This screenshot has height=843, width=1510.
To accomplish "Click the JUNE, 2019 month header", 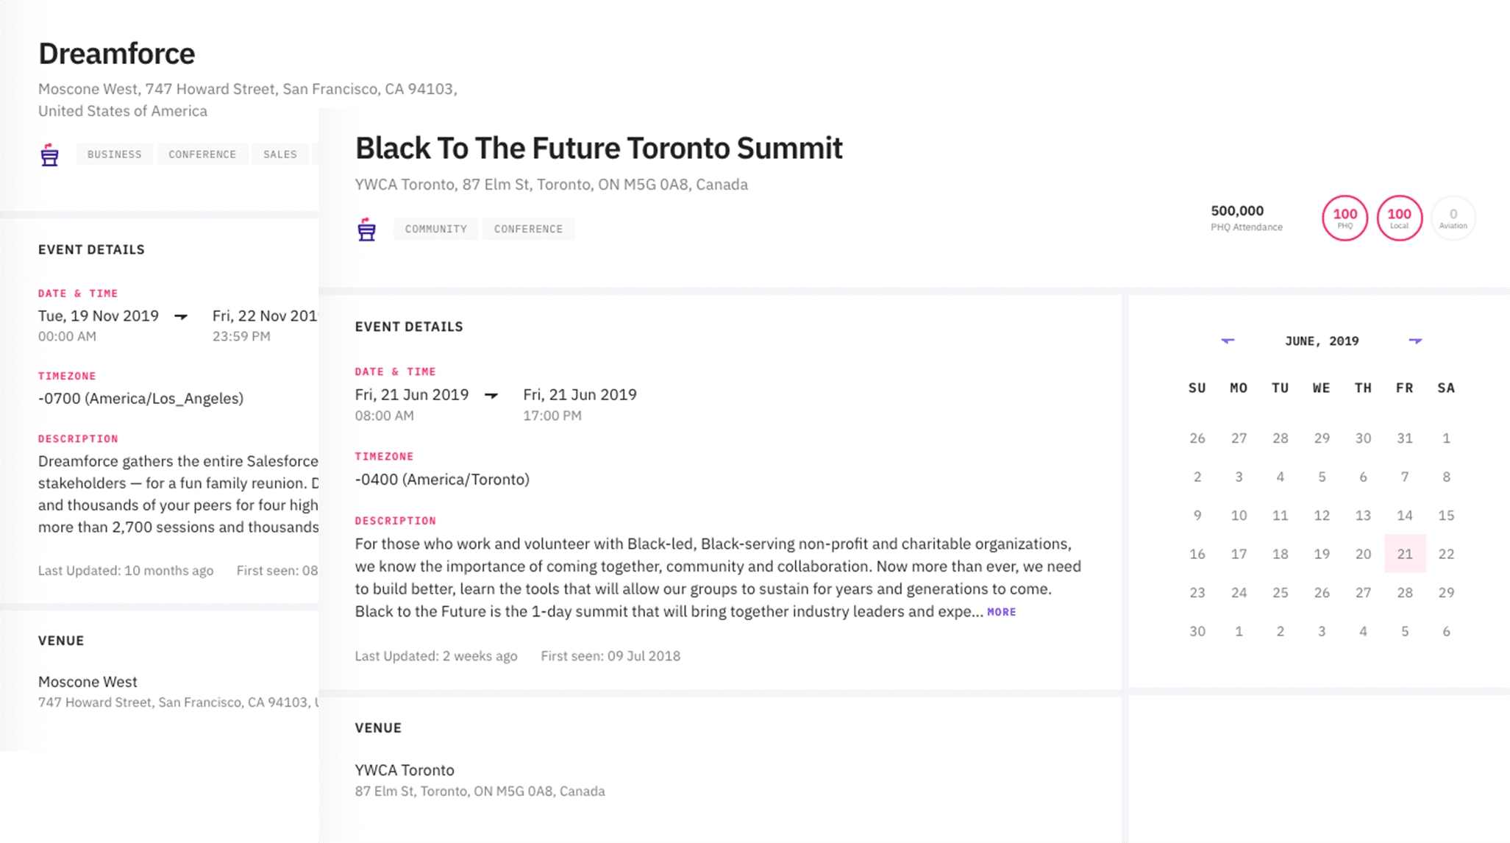I will 1322,341.
